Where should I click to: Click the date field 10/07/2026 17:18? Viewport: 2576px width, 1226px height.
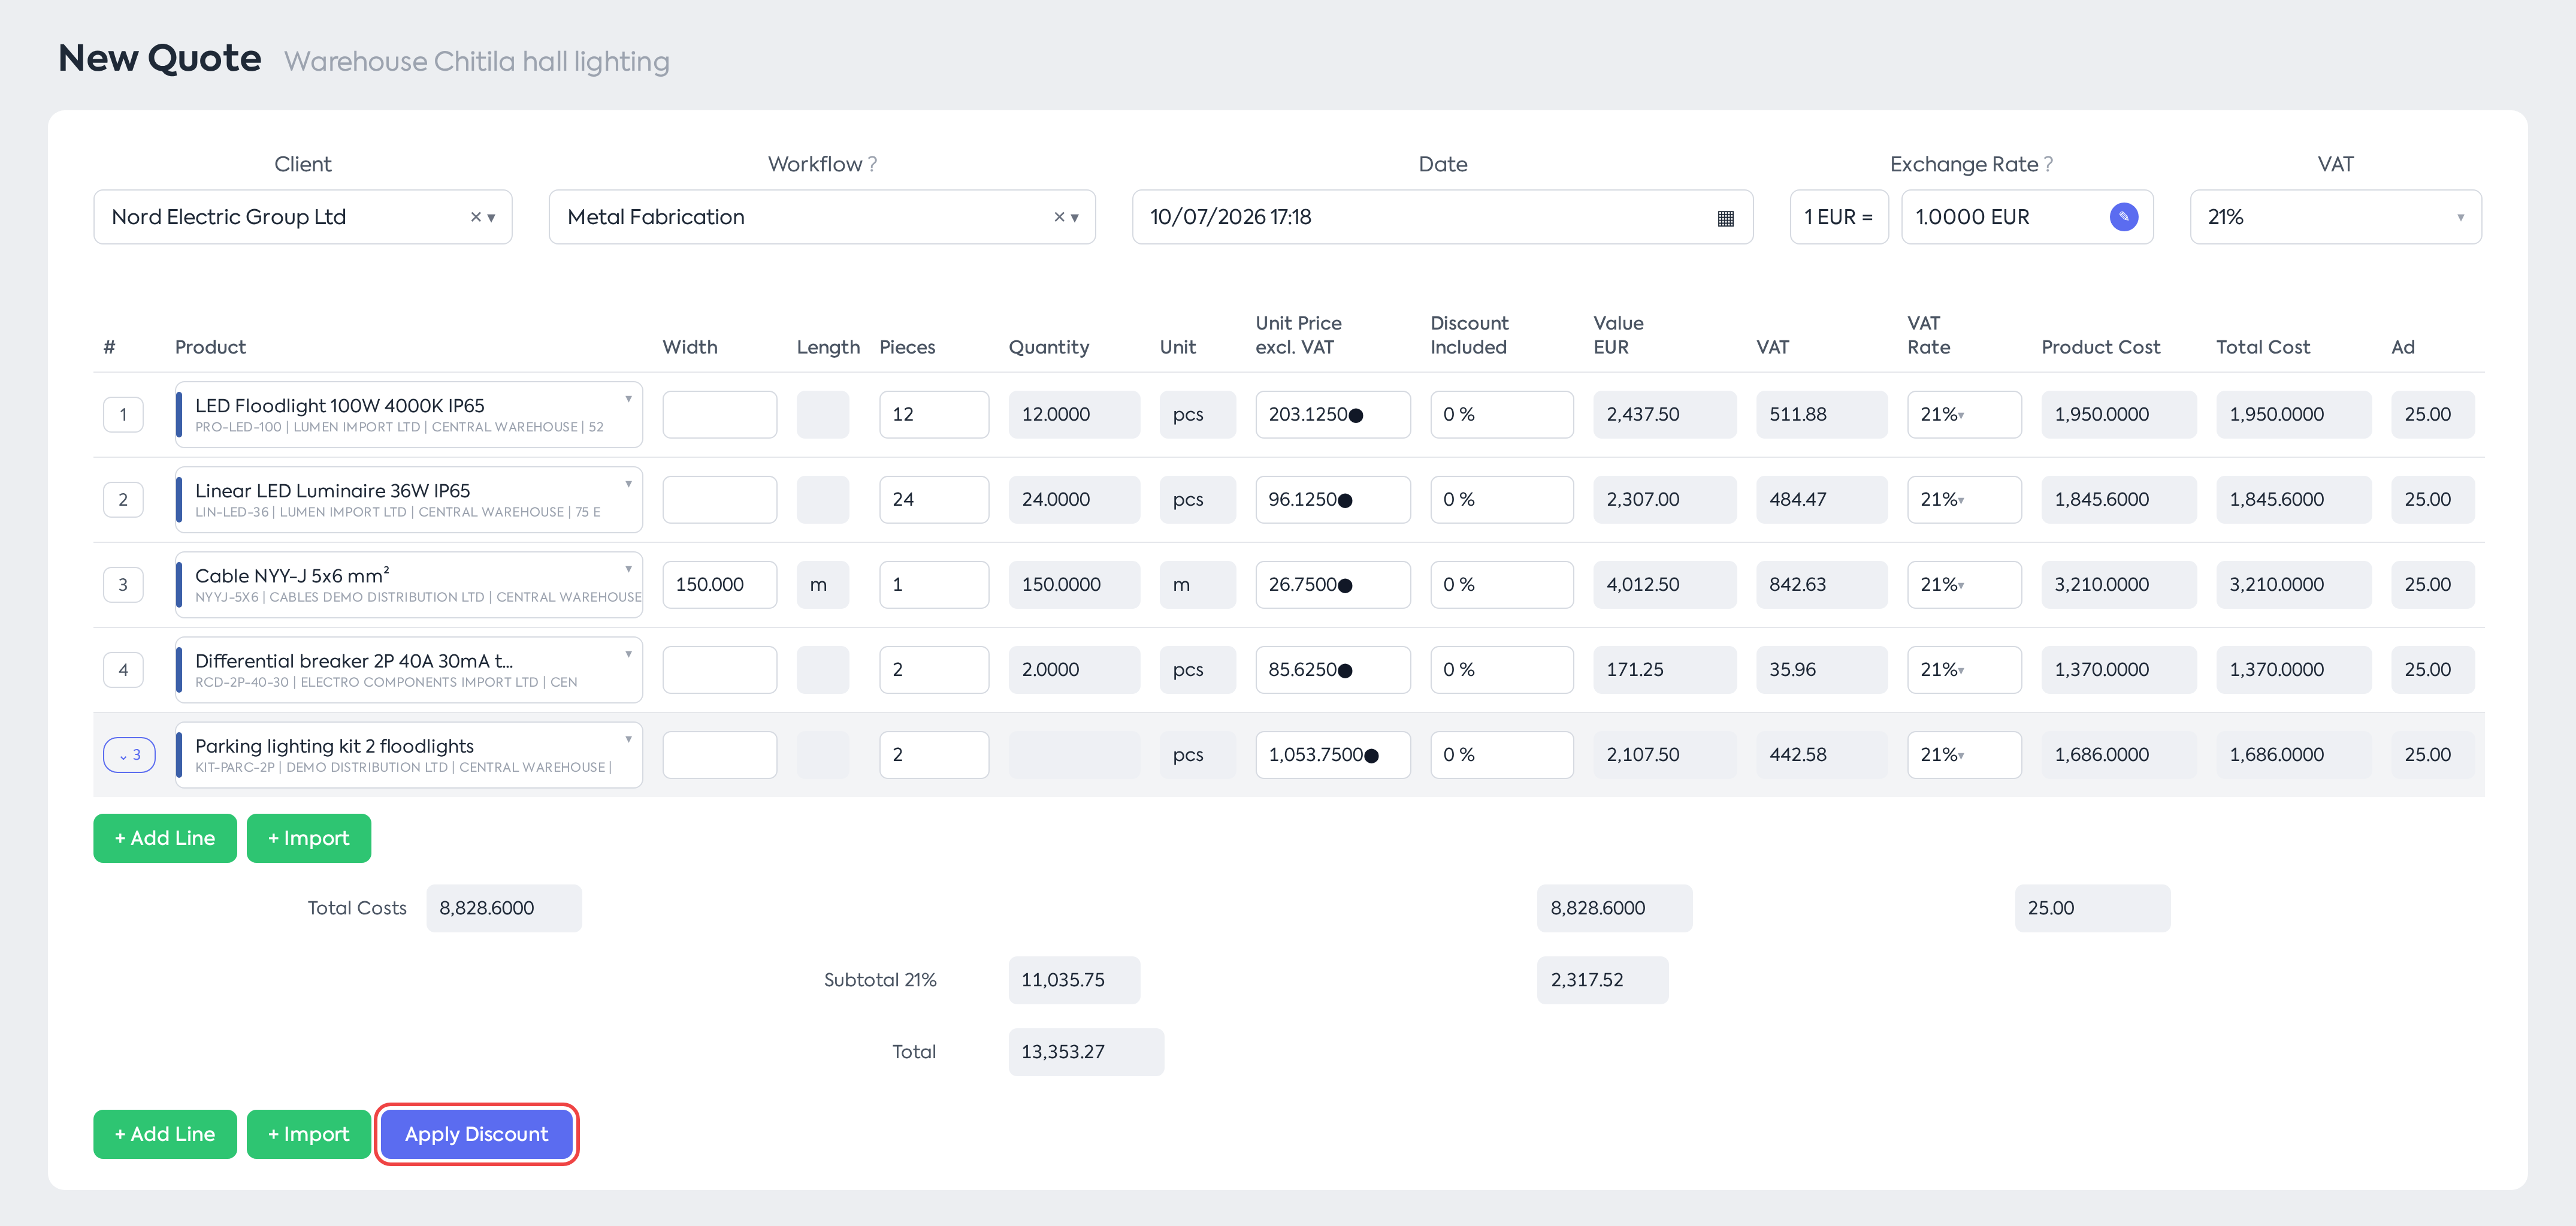(x=1442, y=217)
